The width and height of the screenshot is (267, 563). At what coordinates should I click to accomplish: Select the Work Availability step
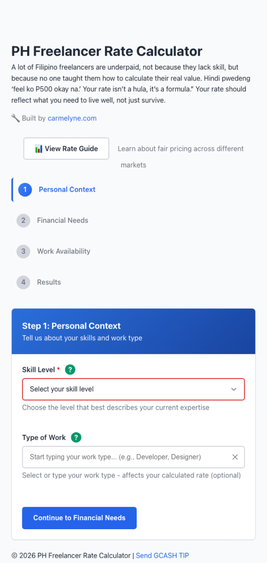click(x=64, y=251)
